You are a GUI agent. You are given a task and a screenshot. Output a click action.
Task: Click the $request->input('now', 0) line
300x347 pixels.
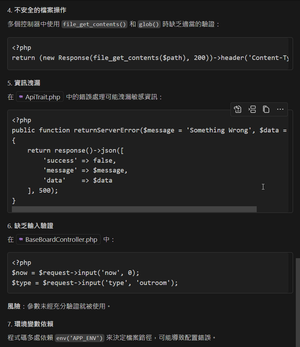coord(75,273)
